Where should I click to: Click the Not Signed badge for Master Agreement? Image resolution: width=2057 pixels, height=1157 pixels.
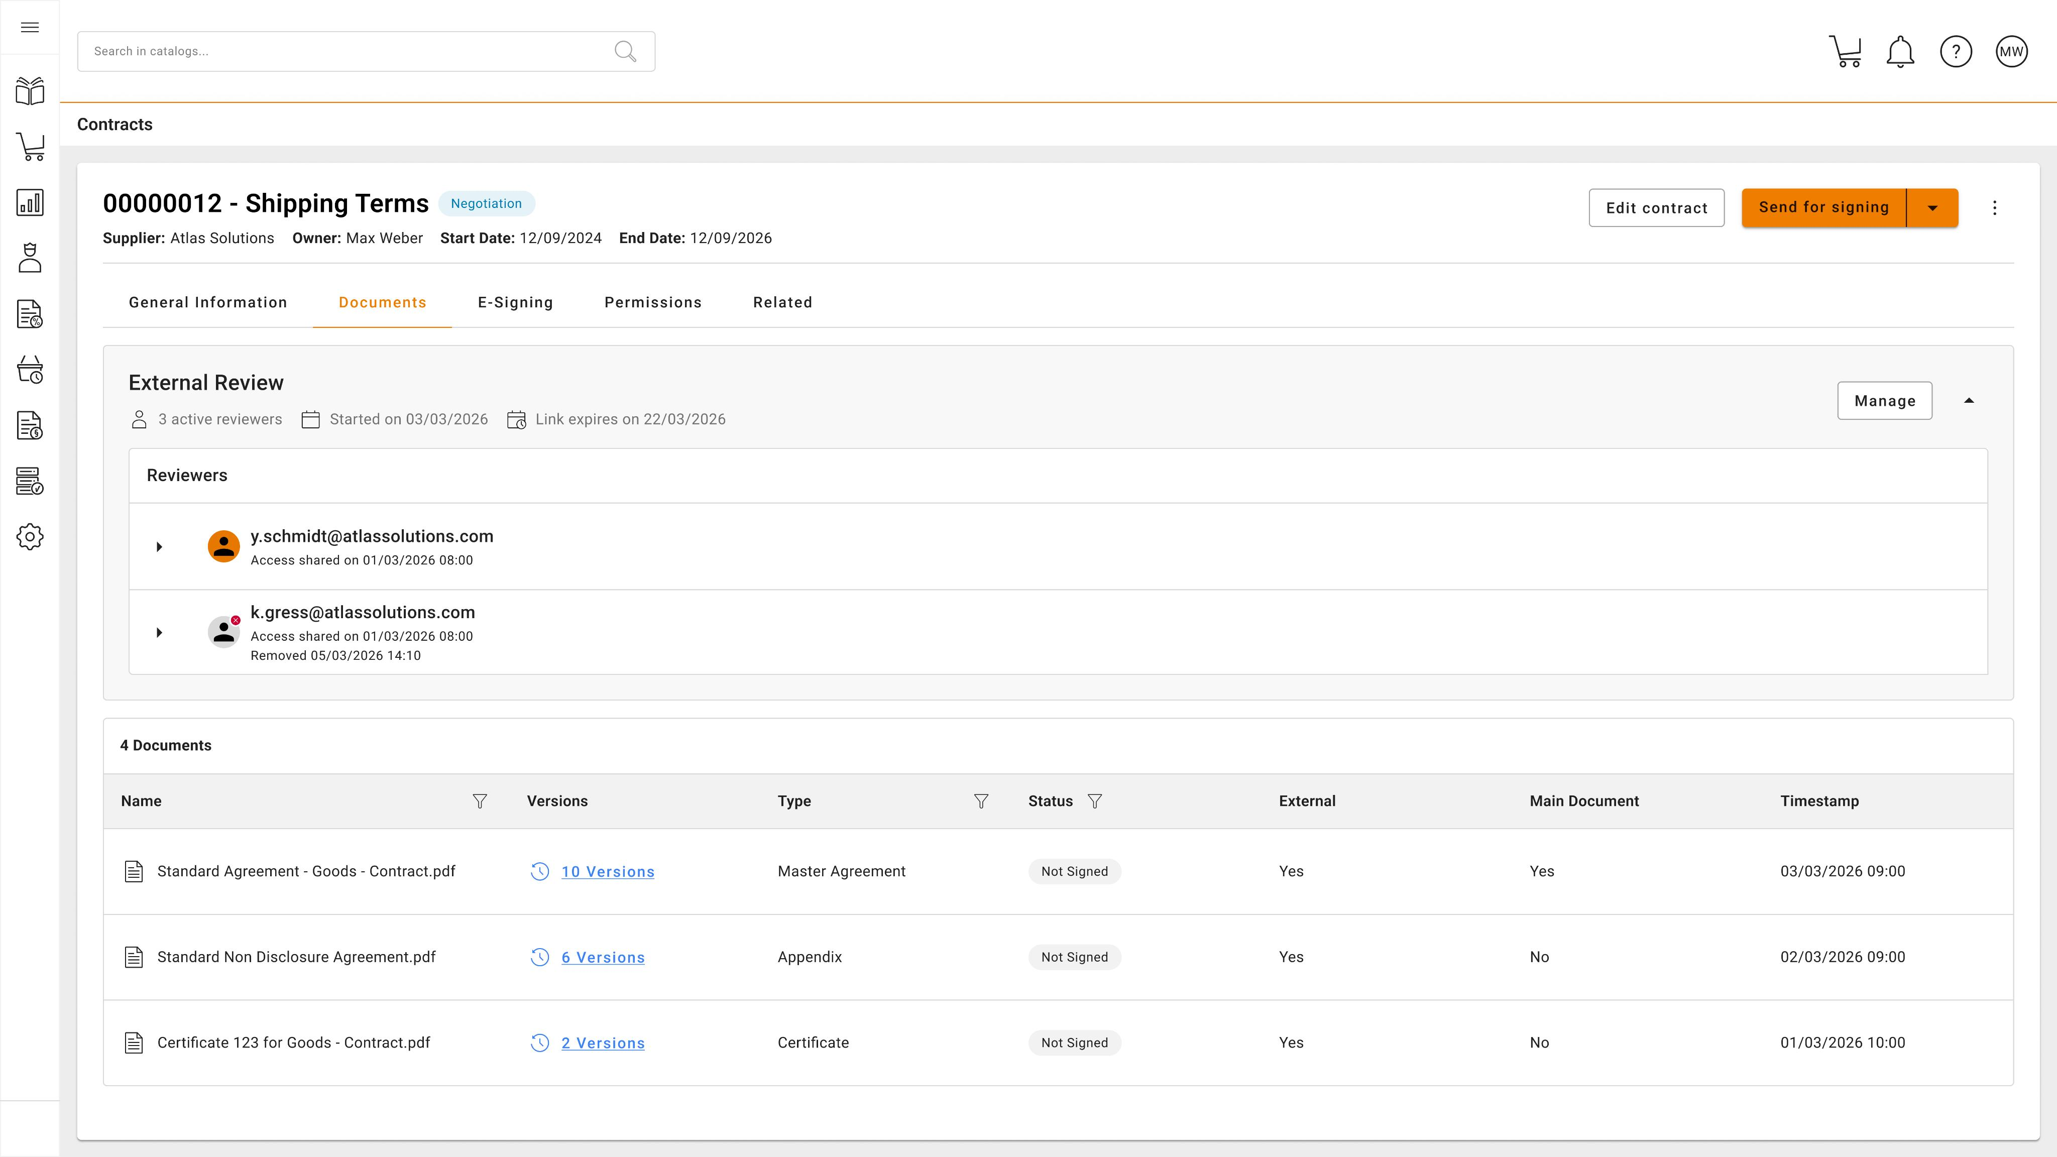point(1075,871)
